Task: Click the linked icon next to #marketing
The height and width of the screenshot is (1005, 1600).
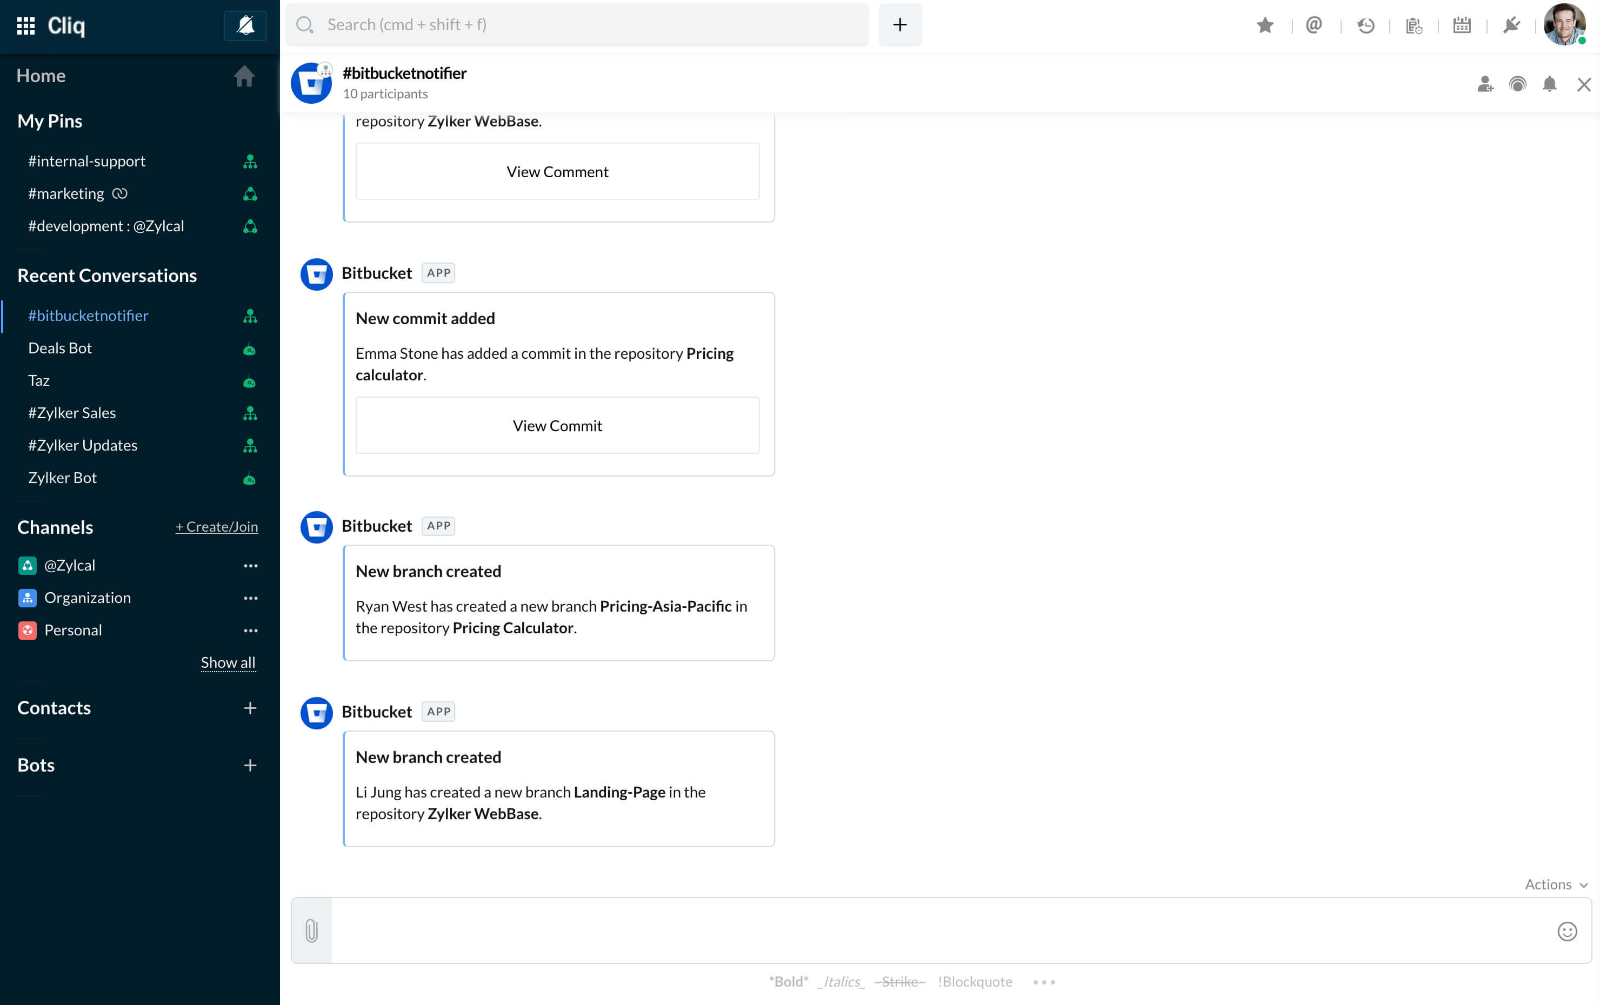Action: tap(119, 193)
